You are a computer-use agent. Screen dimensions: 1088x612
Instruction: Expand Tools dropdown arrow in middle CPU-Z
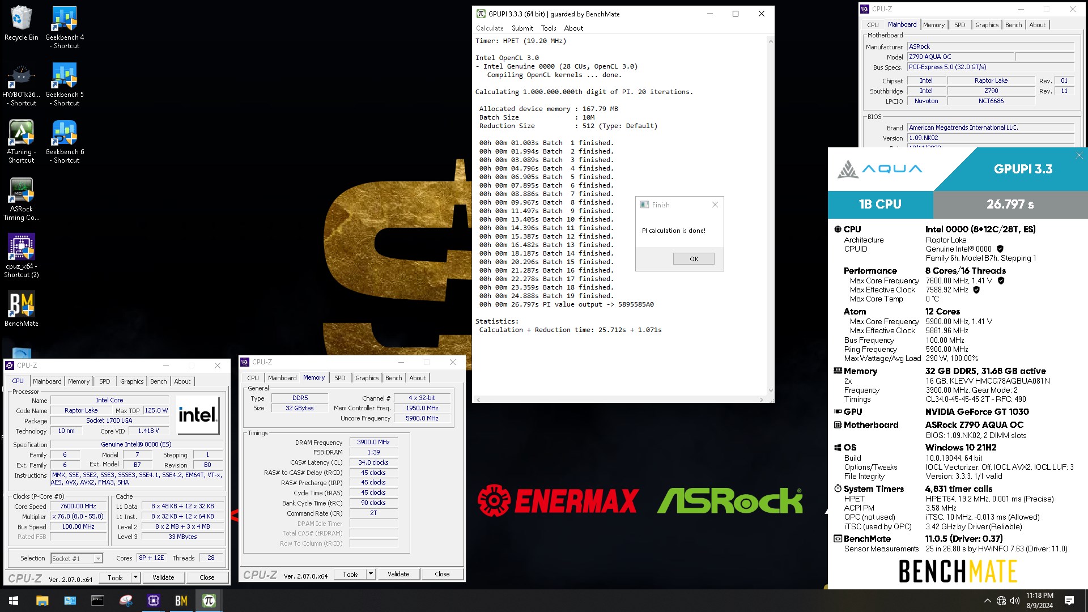[371, 574]
